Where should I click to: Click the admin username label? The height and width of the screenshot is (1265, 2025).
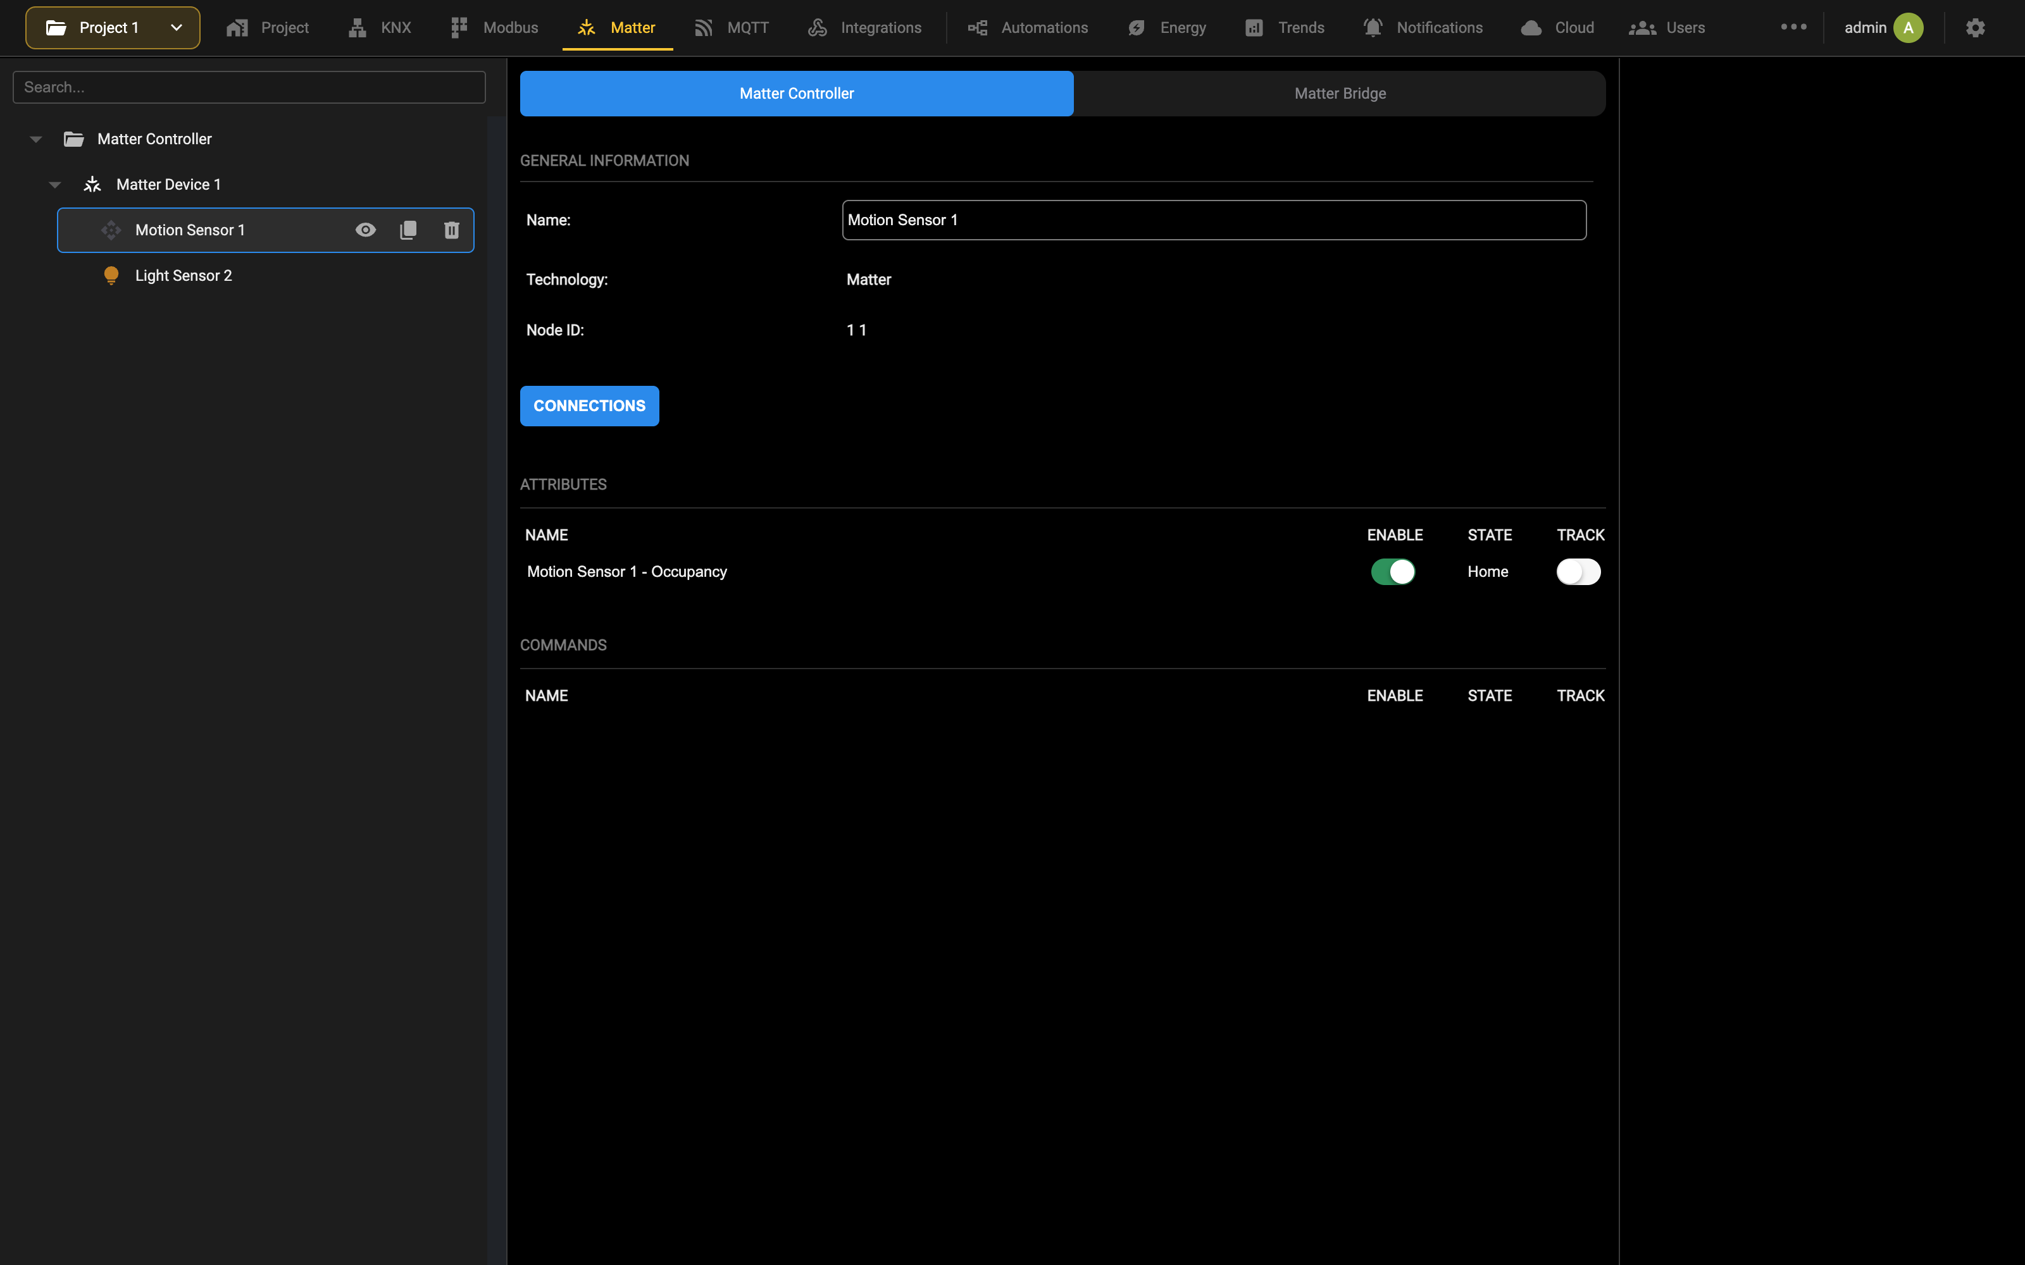click(x=1865, y=28)
